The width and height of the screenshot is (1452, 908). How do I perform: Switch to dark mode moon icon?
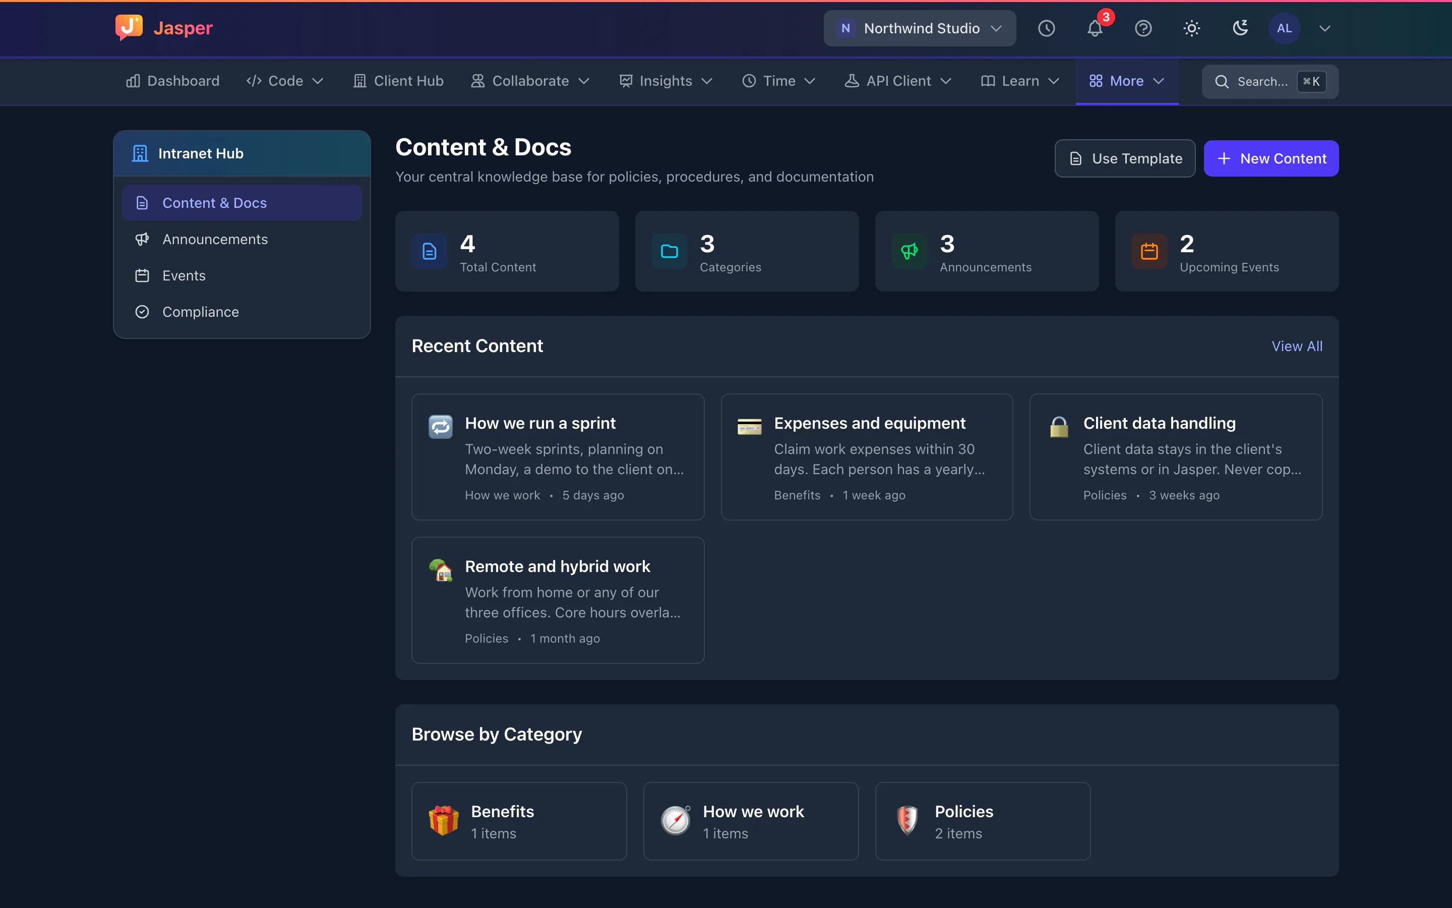pos(1240,28)
